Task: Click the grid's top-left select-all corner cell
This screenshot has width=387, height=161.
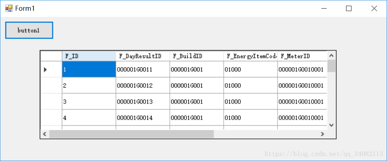Action: pos(51,56)
